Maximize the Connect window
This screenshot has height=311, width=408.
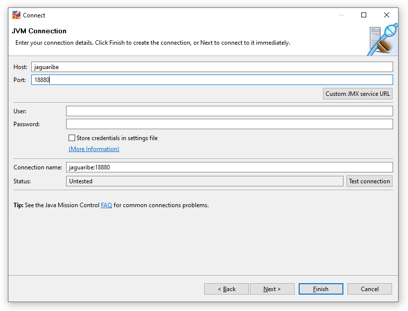363,15
